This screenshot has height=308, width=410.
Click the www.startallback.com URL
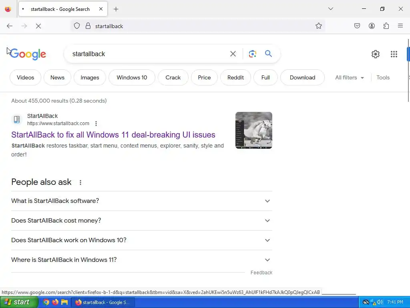pos(58,124)
